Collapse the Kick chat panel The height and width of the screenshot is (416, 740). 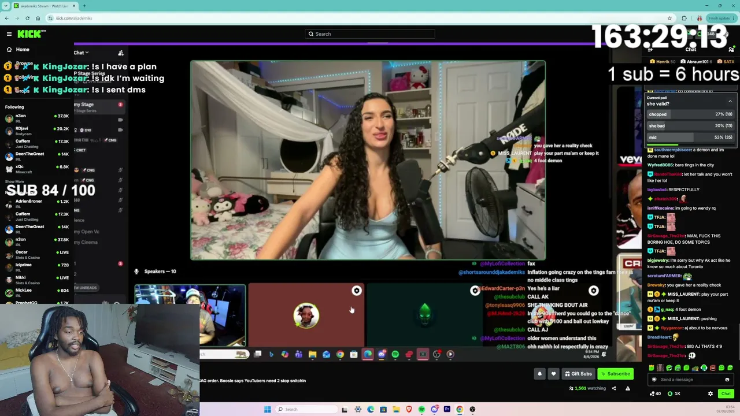point(650,50)
